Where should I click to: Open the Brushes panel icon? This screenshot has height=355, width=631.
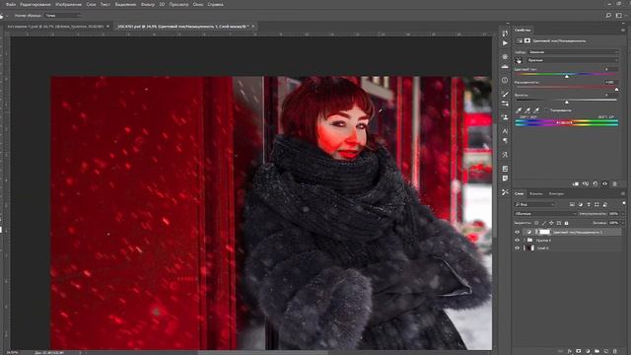[505, 94]
